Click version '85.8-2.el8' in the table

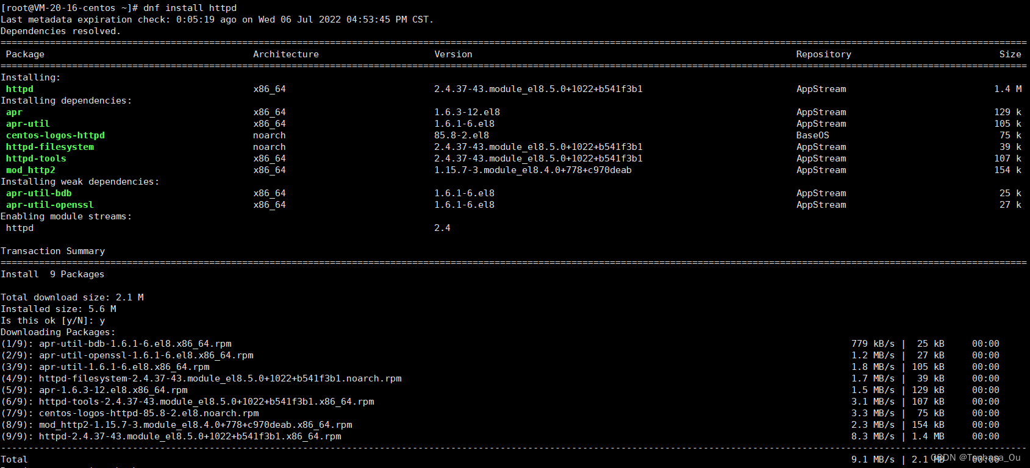[462, 135]
